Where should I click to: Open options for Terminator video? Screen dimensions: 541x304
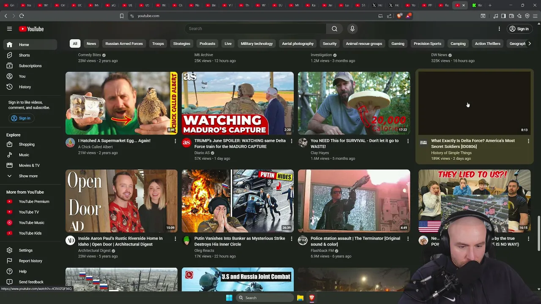tap(407, 239)
